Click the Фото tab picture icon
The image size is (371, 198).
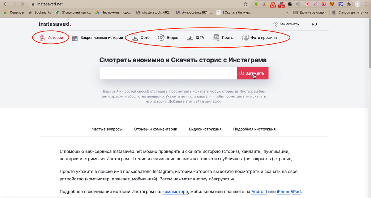135,38
